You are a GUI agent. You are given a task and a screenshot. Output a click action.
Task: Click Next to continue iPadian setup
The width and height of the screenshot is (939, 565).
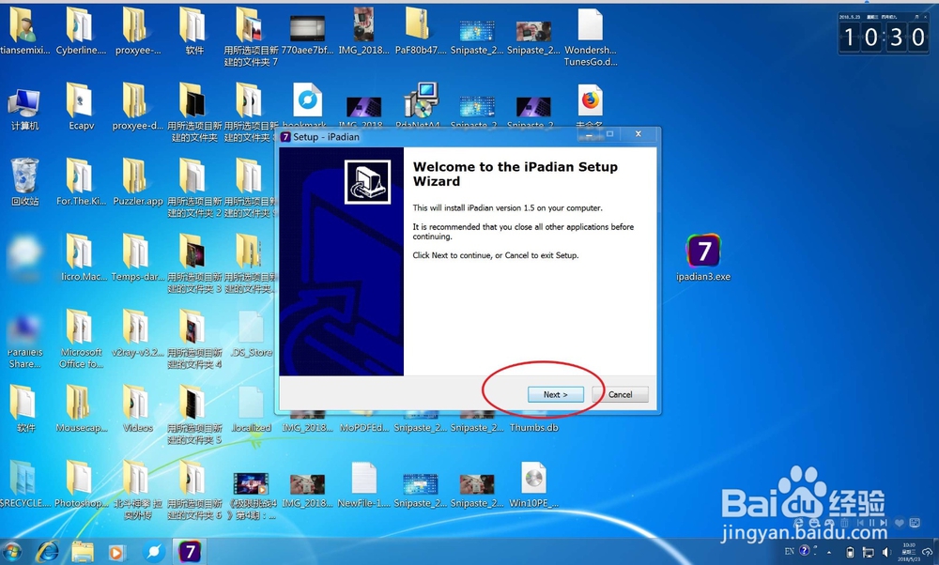(555, 394)
